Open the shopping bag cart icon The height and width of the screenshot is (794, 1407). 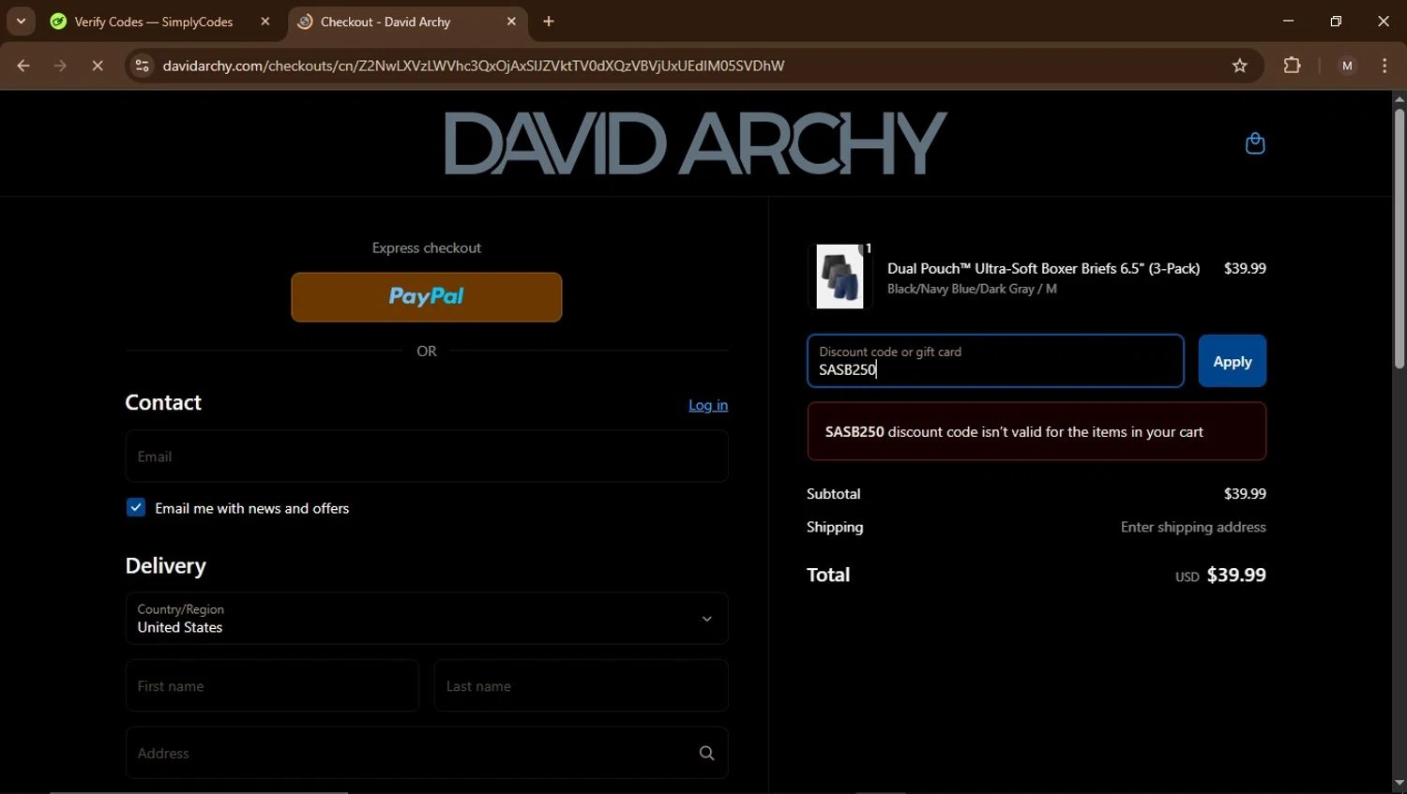1254,143
